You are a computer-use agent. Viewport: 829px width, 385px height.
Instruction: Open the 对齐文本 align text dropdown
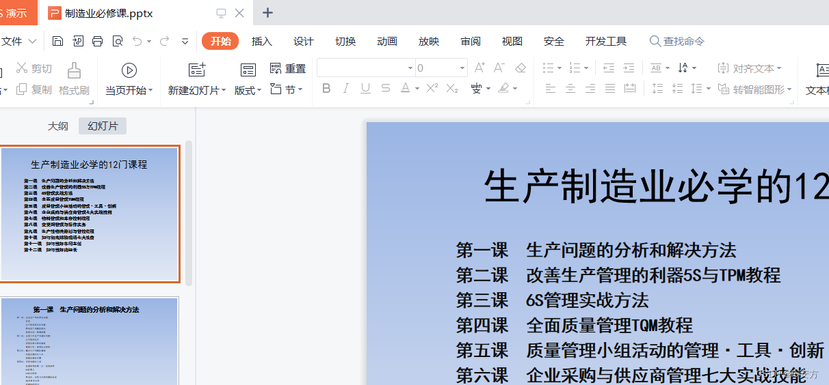[x=749, y=68]
